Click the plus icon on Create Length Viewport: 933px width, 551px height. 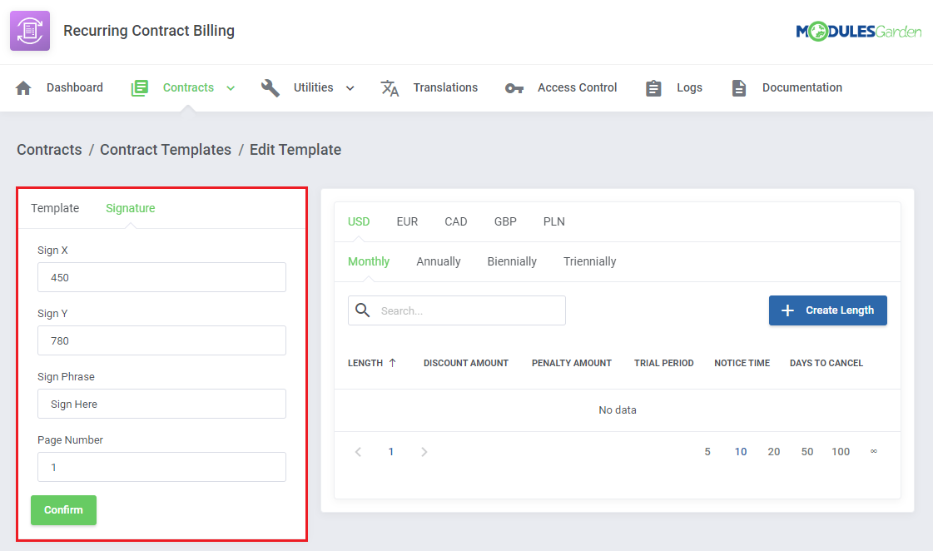coord(787,310)
